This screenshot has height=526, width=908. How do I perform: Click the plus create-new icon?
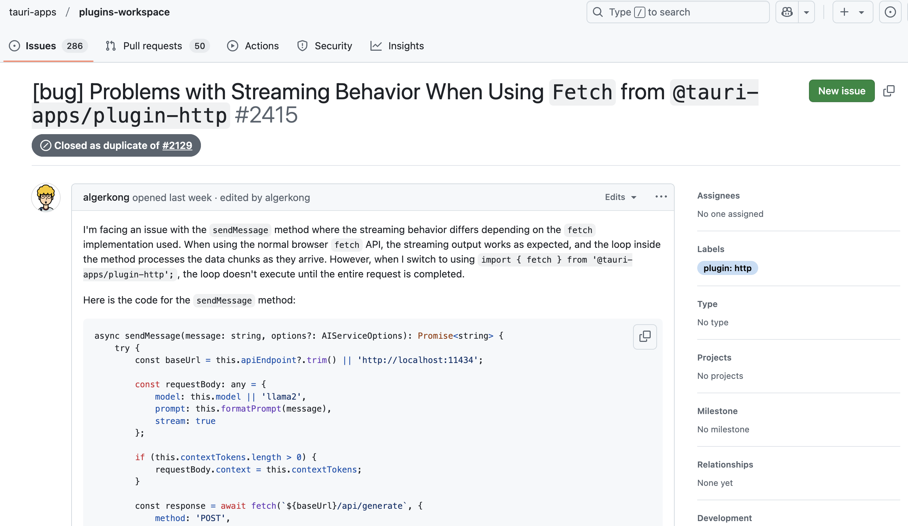[844, 12]
